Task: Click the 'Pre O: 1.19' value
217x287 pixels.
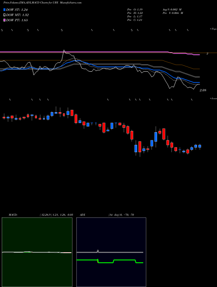Action: (135, 10)
